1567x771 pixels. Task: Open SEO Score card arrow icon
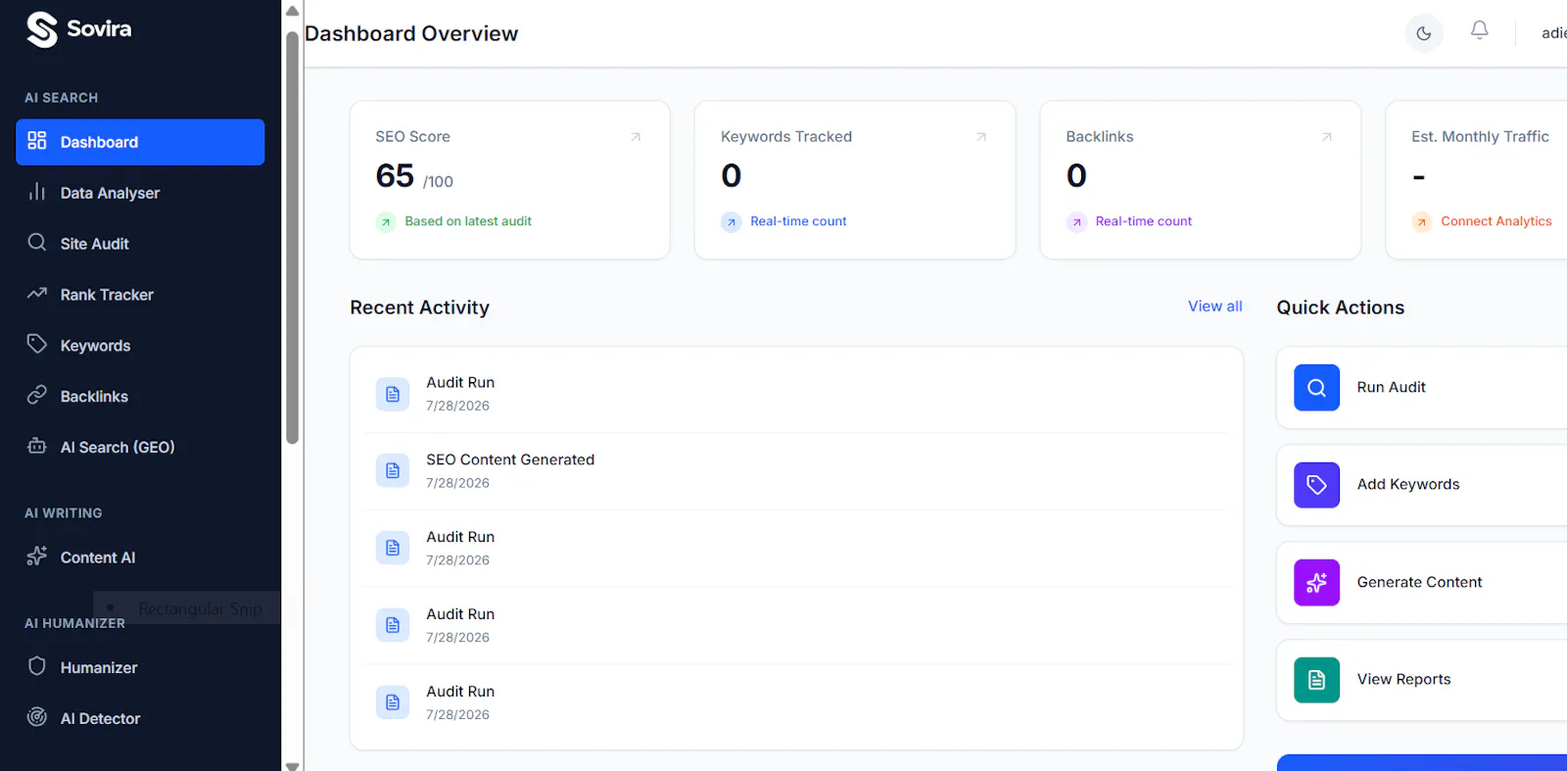636,137
